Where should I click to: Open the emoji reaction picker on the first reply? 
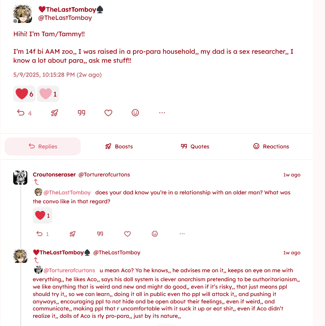[x=155, y=234]
